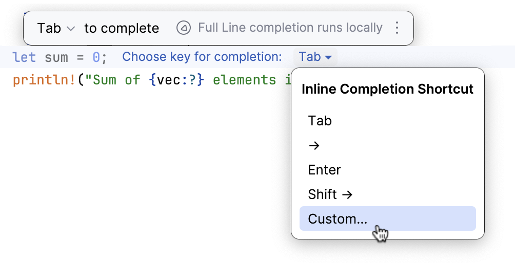
Task: Click the 'sum' variable in the code
Action: 56,57
